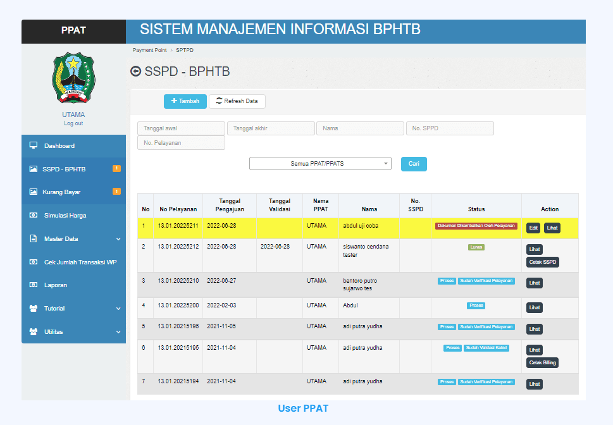
Task: Click Edit for abdul uji coba row
Action: [x=533, y=228]
